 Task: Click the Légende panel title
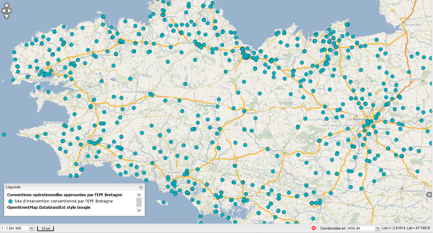pos(13,187)
